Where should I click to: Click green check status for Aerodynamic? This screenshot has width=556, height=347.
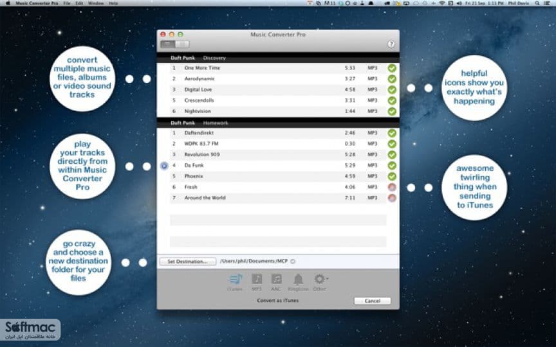392,78
